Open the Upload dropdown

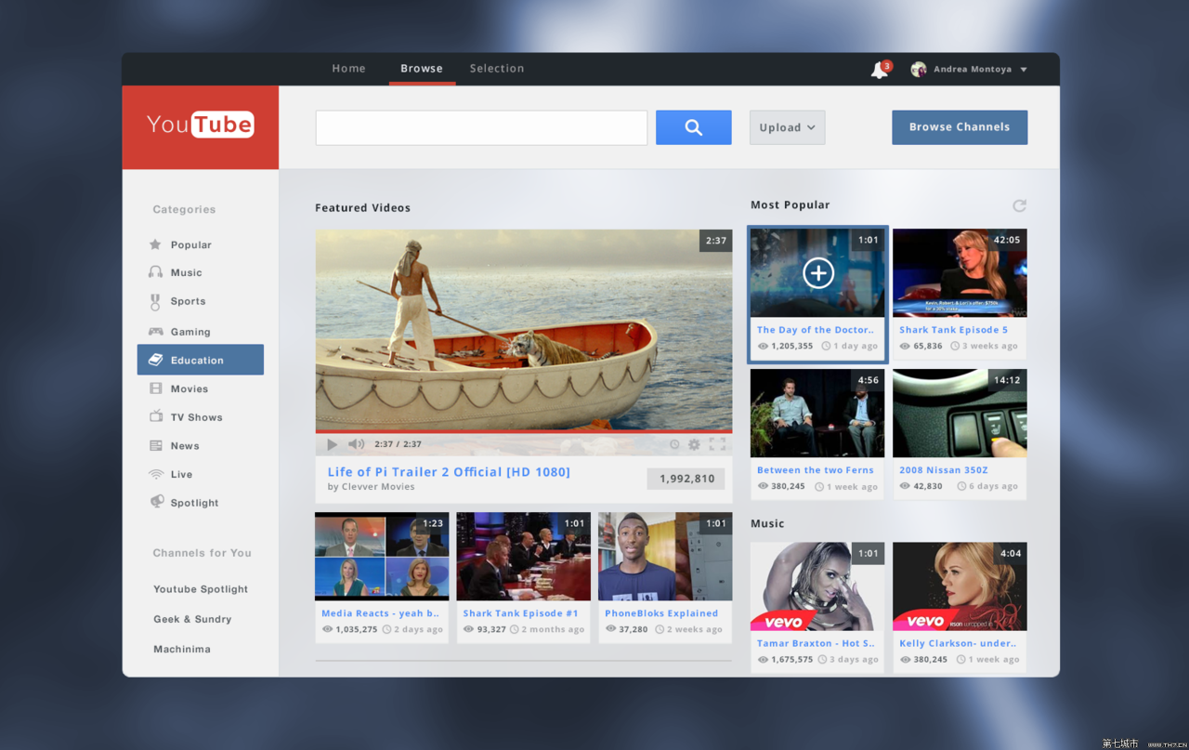pos(787,127)
